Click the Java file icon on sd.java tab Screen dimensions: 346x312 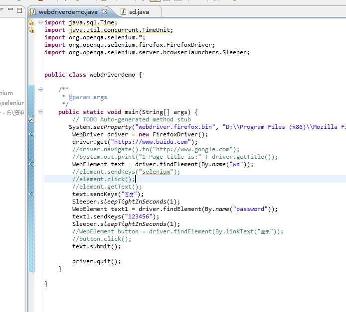click(x=123, y=11)
